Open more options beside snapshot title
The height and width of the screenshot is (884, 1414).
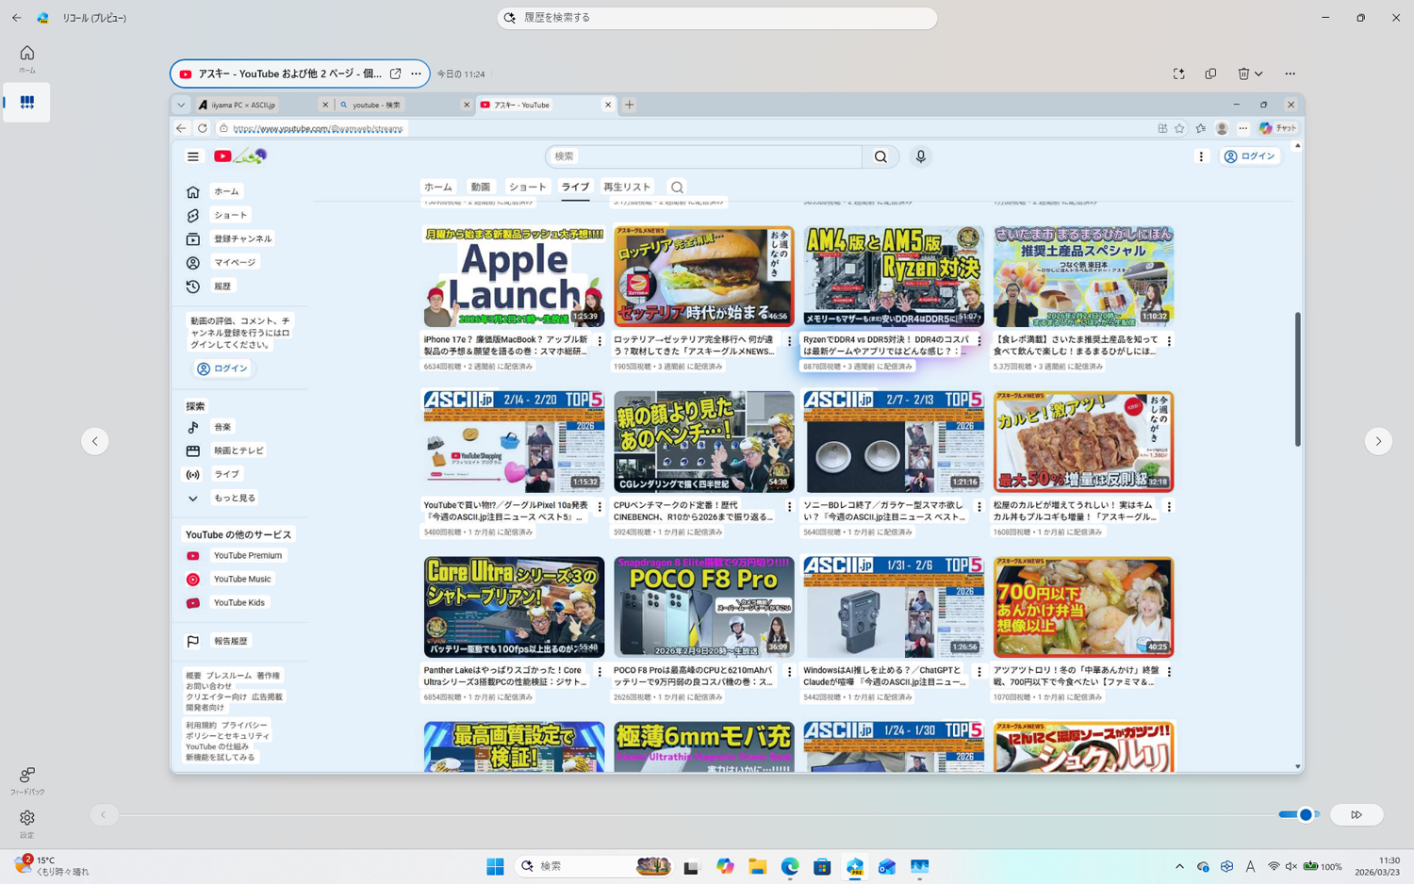[x=416, y=74]
